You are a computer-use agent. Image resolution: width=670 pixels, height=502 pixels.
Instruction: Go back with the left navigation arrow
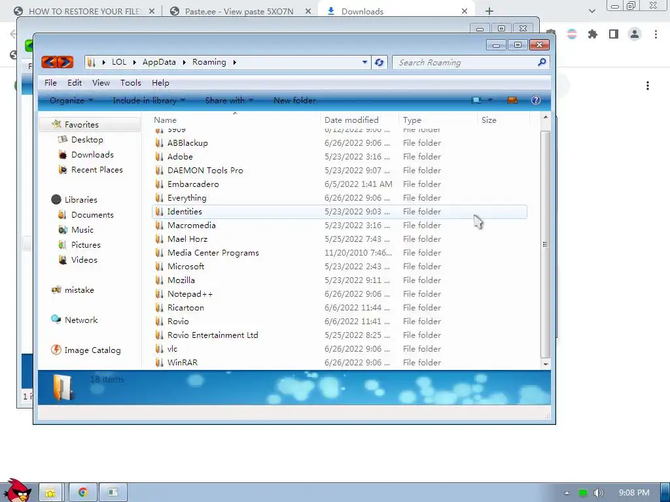point(50,62)
